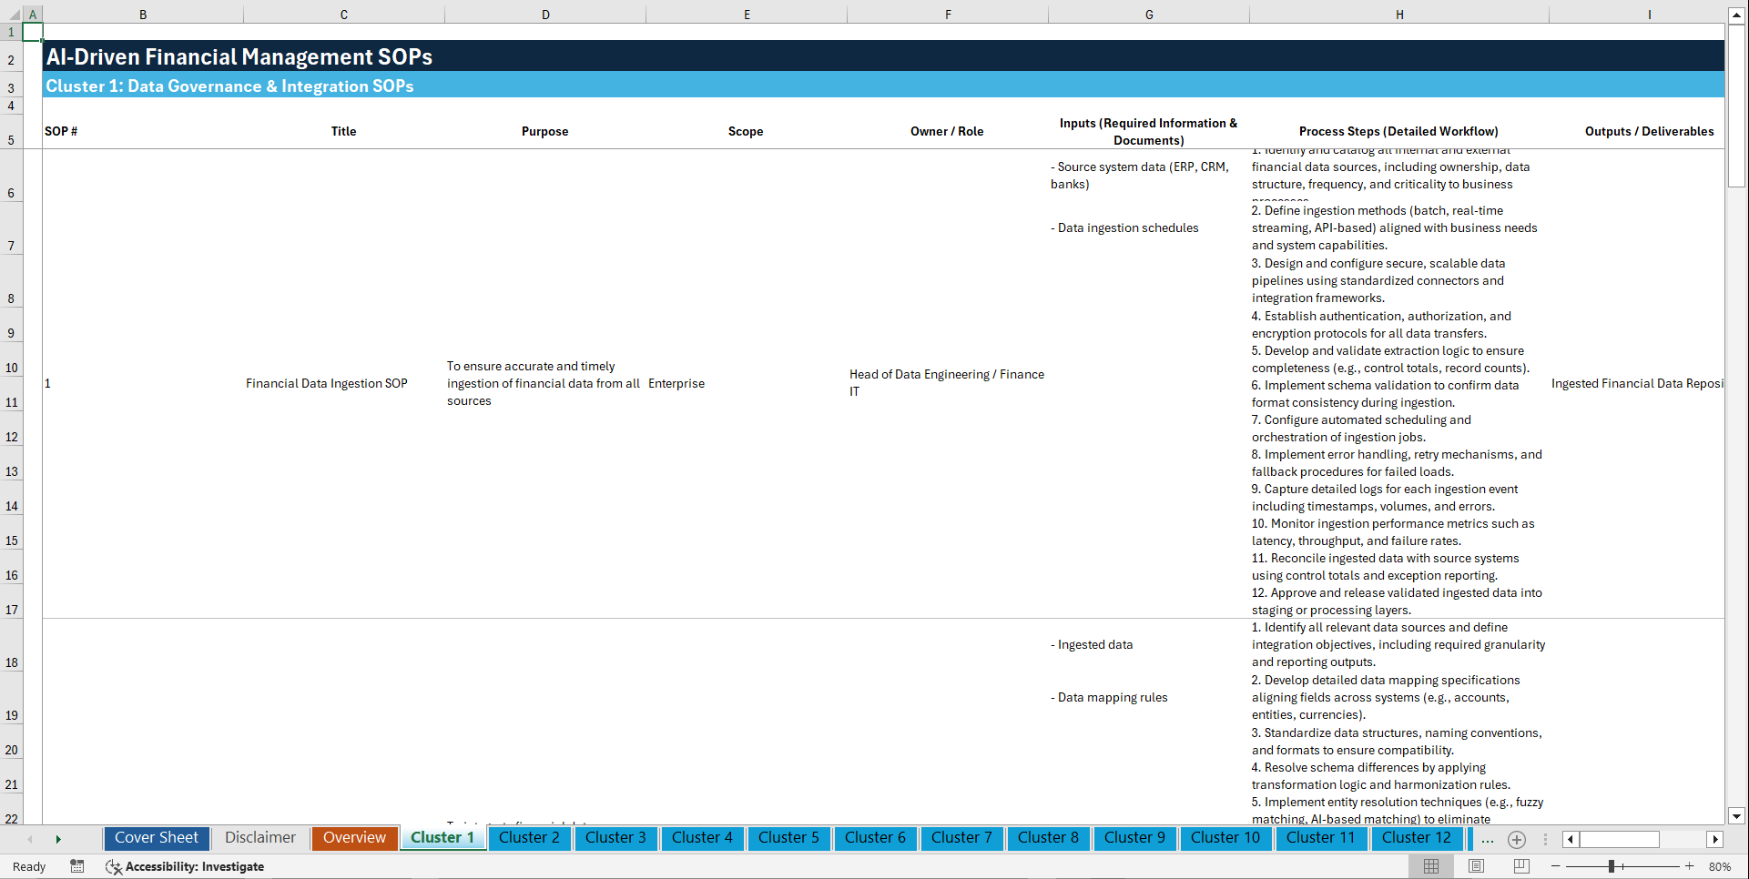Click the macro recording icon in status bar

tap(77, 866)
